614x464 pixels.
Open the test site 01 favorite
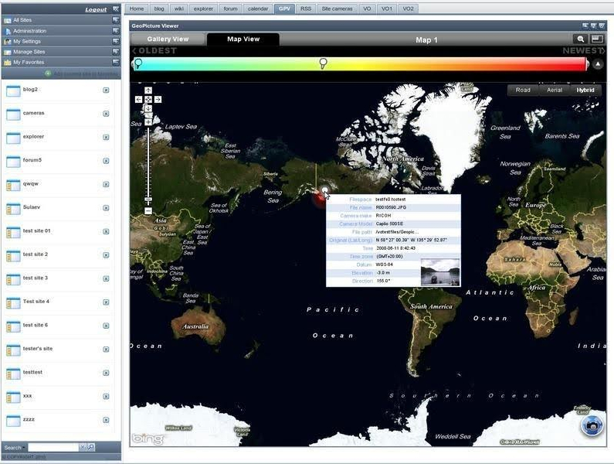coord(36,230)
